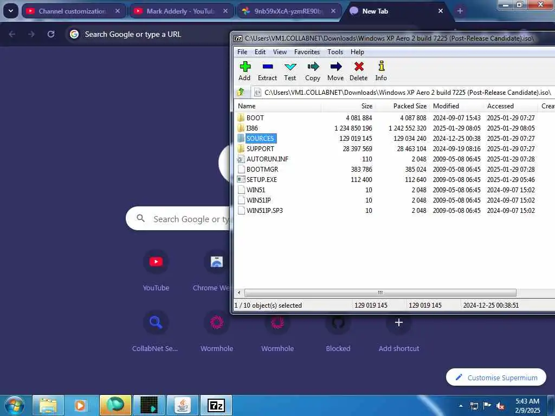
Task: Click the Move toolbar icon
Action: [x=335, y=71]
